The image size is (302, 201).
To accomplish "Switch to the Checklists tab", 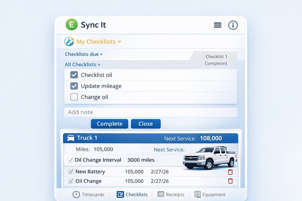I will [x=132, y=194].
